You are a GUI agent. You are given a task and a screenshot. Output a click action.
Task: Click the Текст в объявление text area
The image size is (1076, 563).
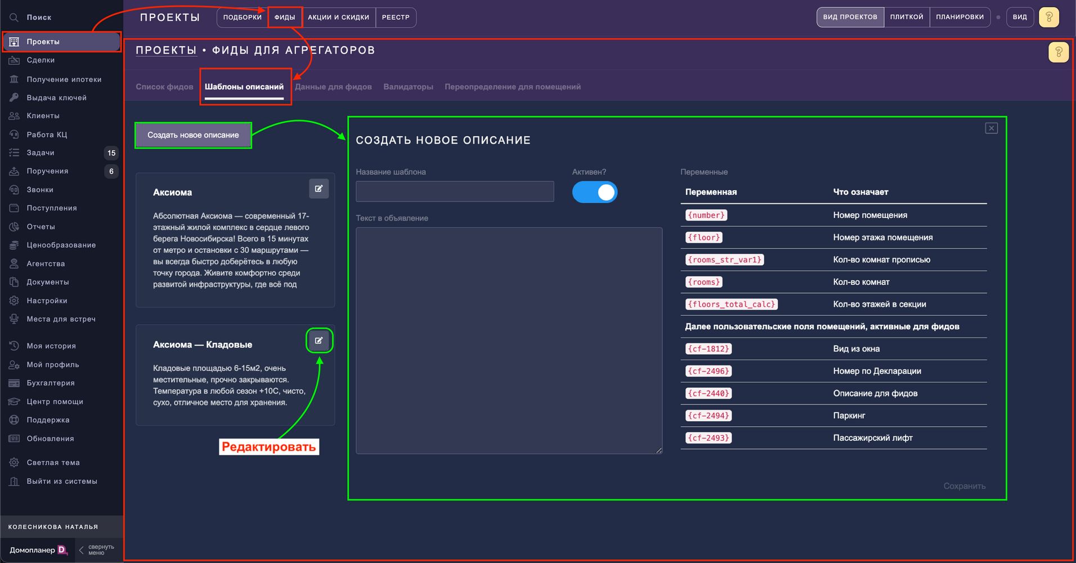(509, 341)
